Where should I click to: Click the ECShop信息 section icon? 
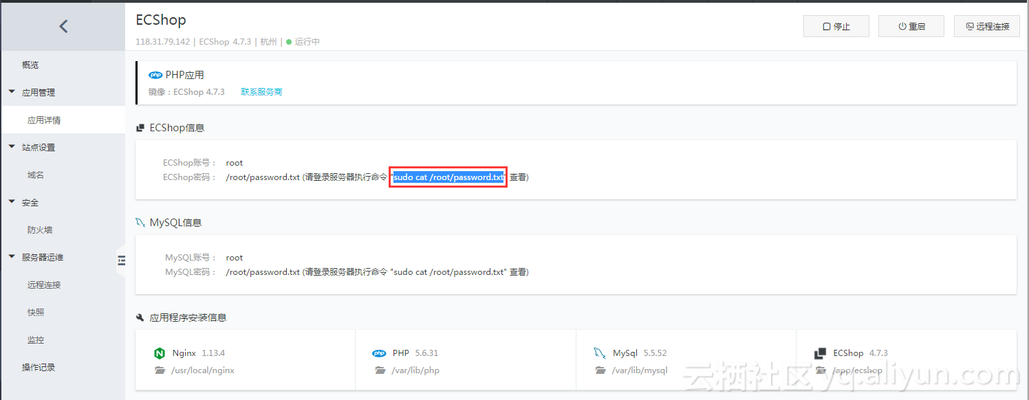pyautogui.click(x=140, y=128)
